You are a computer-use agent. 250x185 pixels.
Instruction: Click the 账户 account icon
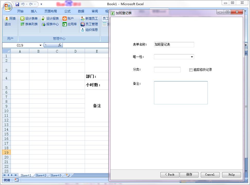coord(65,19)
